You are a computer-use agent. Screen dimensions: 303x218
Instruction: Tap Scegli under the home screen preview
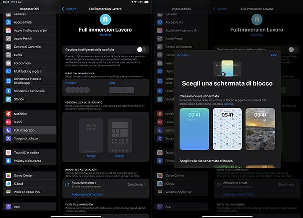(x=120, y=156)
